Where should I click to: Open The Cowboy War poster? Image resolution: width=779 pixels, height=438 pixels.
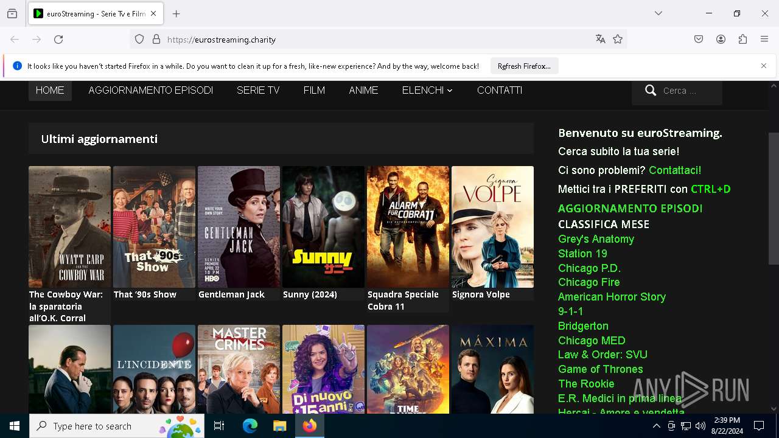click(69, 227)
